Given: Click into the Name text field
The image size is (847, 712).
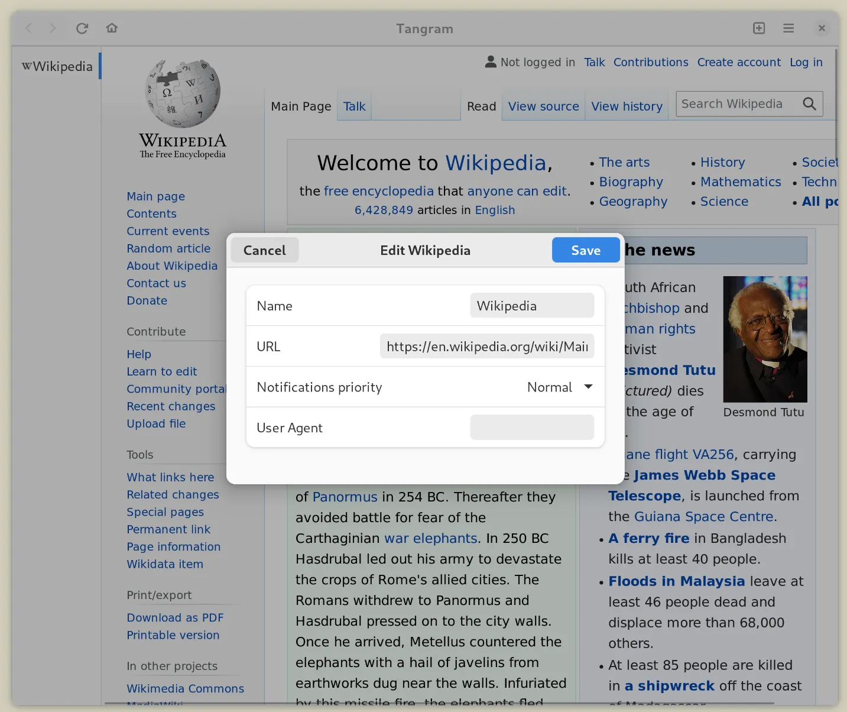Looking at the screenshot, I should (532, 306).
